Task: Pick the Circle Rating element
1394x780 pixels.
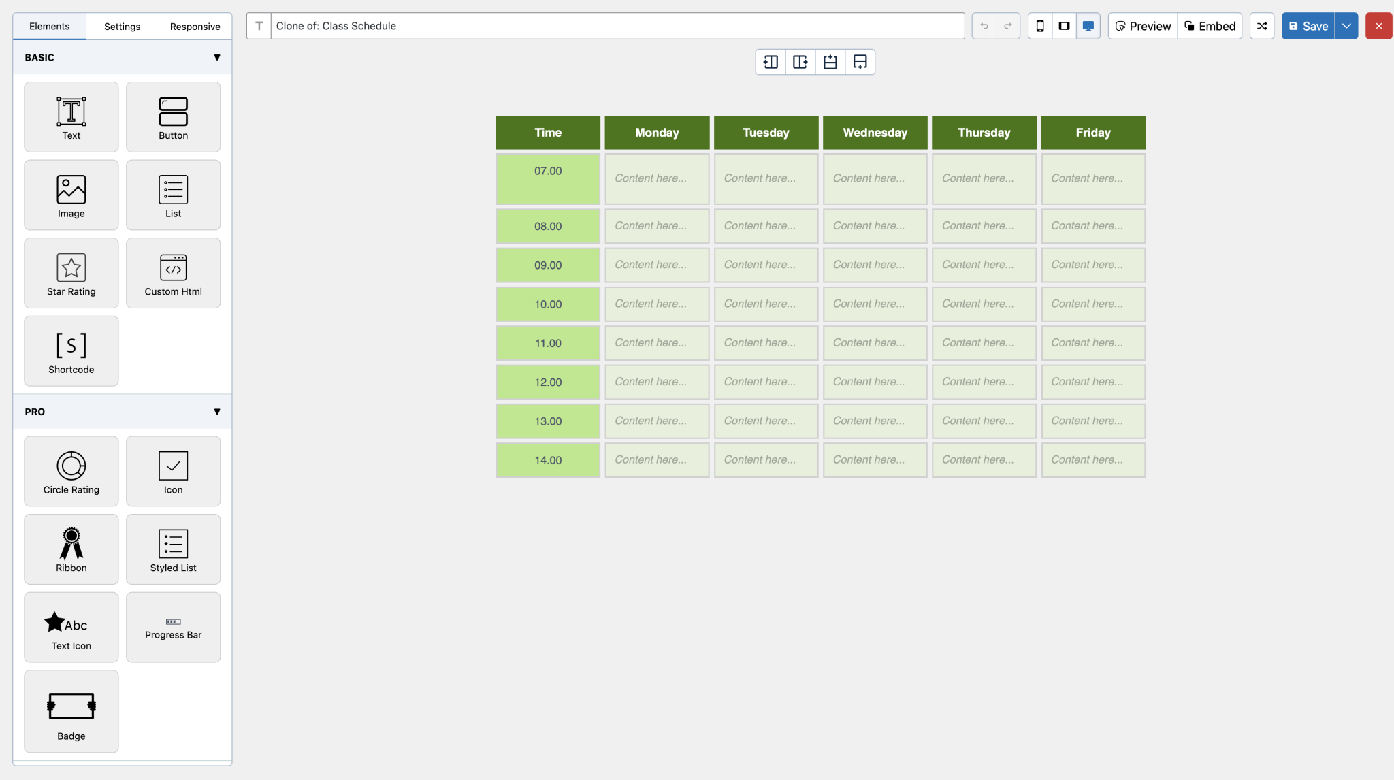Action: click(71, 471)
